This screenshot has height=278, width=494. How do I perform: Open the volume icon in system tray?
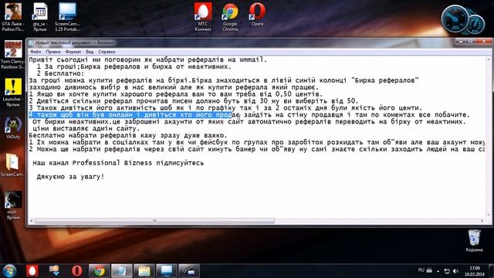click(x=455, y=271)
